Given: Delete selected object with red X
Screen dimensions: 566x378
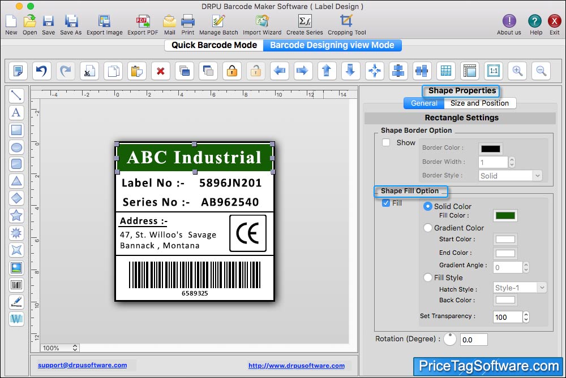Looking at the screenshot, I should pyautogui.click(x=161, y=71).
